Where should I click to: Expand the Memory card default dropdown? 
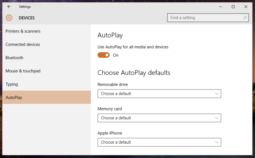[159, 118]
